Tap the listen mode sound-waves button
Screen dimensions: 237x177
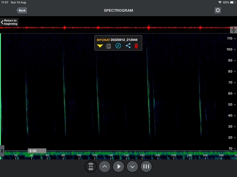[x=91, y=167]
